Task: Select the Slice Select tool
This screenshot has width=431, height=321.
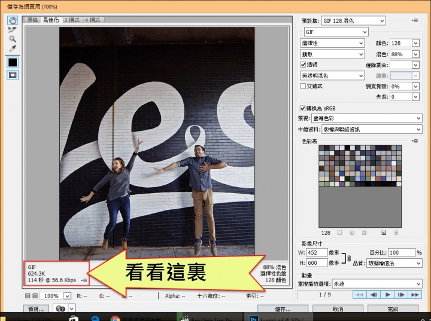Action: [13, 29]
